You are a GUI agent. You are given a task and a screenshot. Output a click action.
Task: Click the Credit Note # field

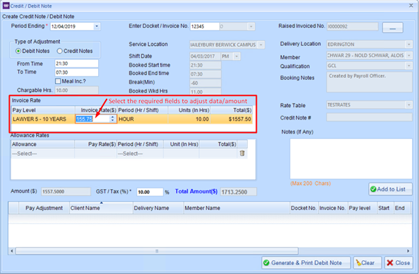pos(369,118)
